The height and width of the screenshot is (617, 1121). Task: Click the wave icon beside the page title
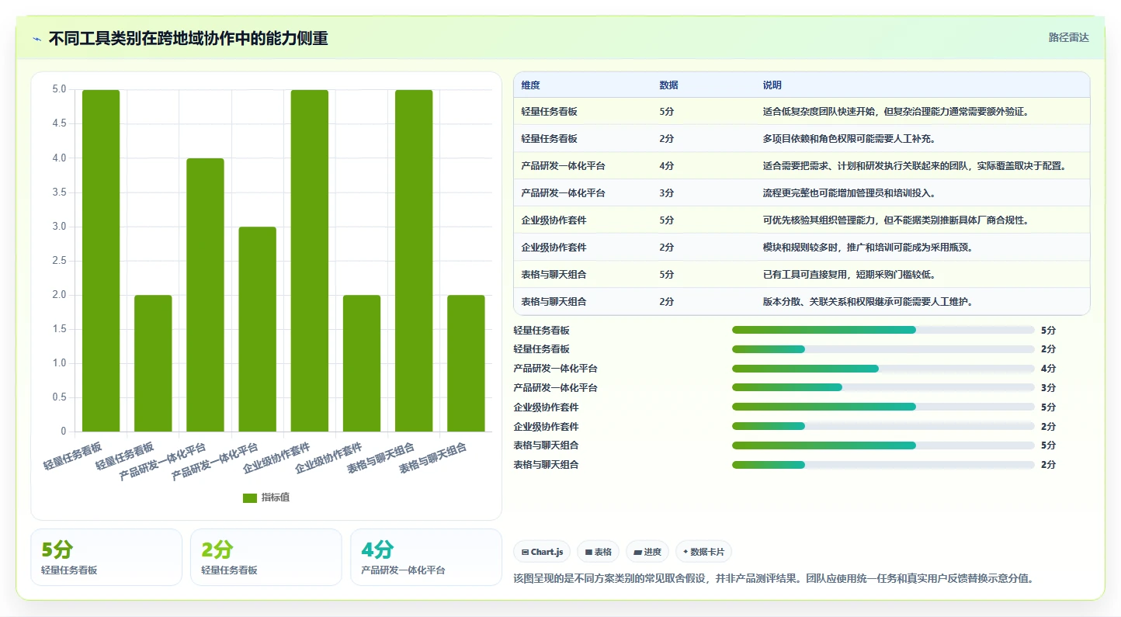pyautogui.click(x=36, y=38)
